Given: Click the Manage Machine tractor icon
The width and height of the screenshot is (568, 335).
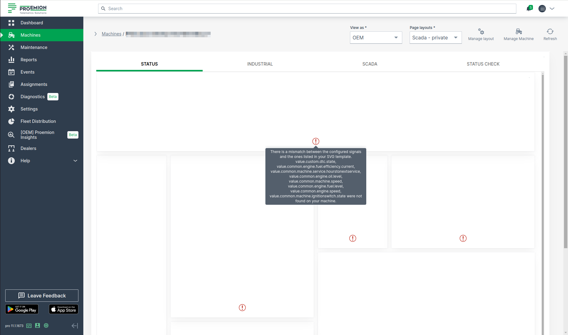Looking at the screenshot, I should coord(518,32).
